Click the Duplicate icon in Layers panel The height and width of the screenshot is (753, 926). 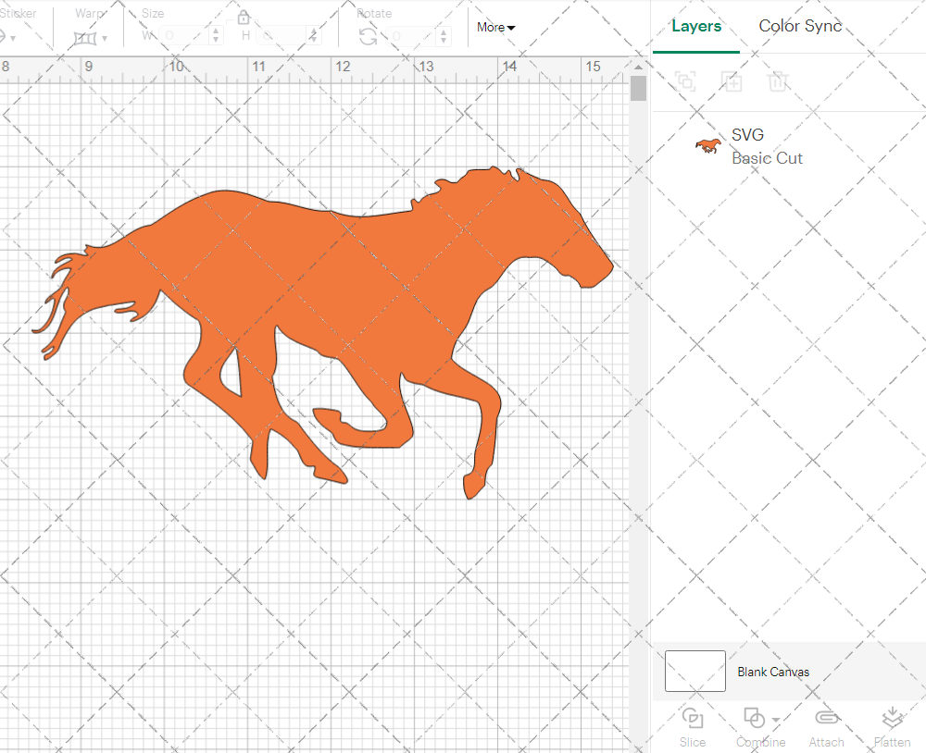[x=732, y=81]
